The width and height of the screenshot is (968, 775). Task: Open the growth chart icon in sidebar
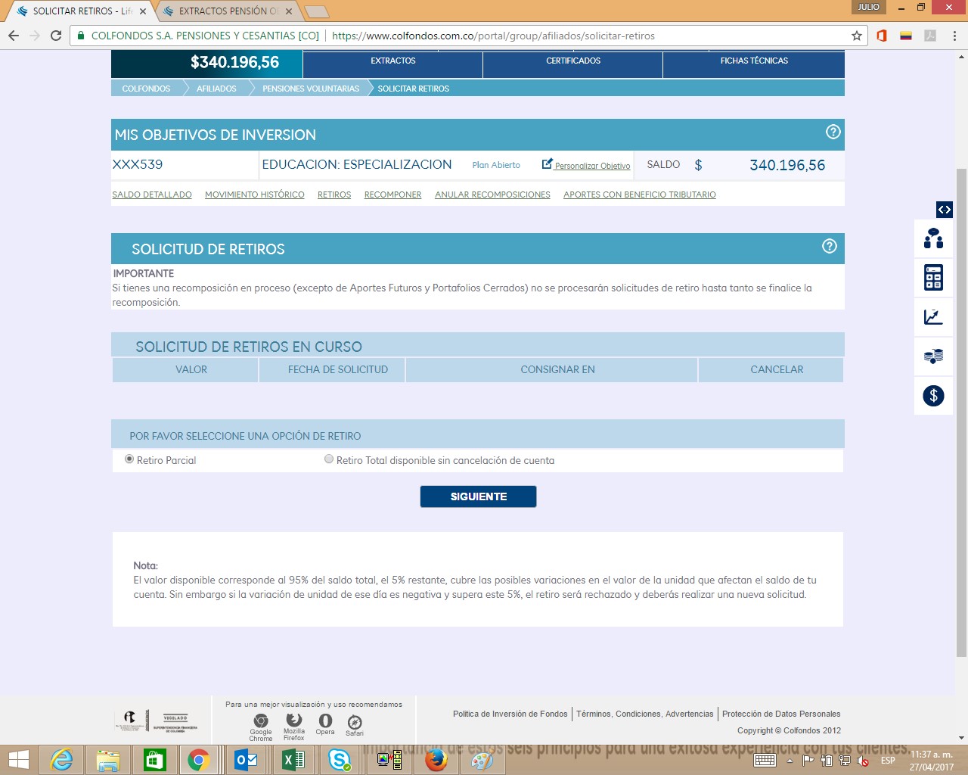[933, 317]
